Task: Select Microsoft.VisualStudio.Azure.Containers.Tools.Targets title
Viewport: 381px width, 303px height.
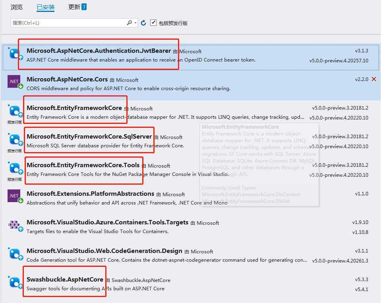Action: [107, 222]
